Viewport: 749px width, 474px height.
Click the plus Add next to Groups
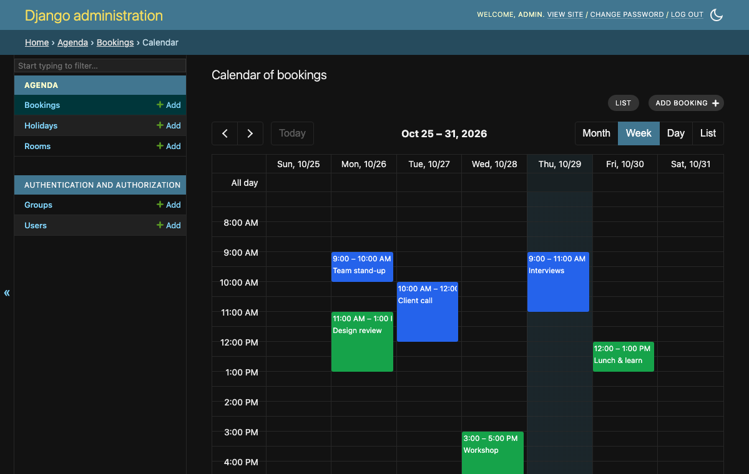coord(169,205)
